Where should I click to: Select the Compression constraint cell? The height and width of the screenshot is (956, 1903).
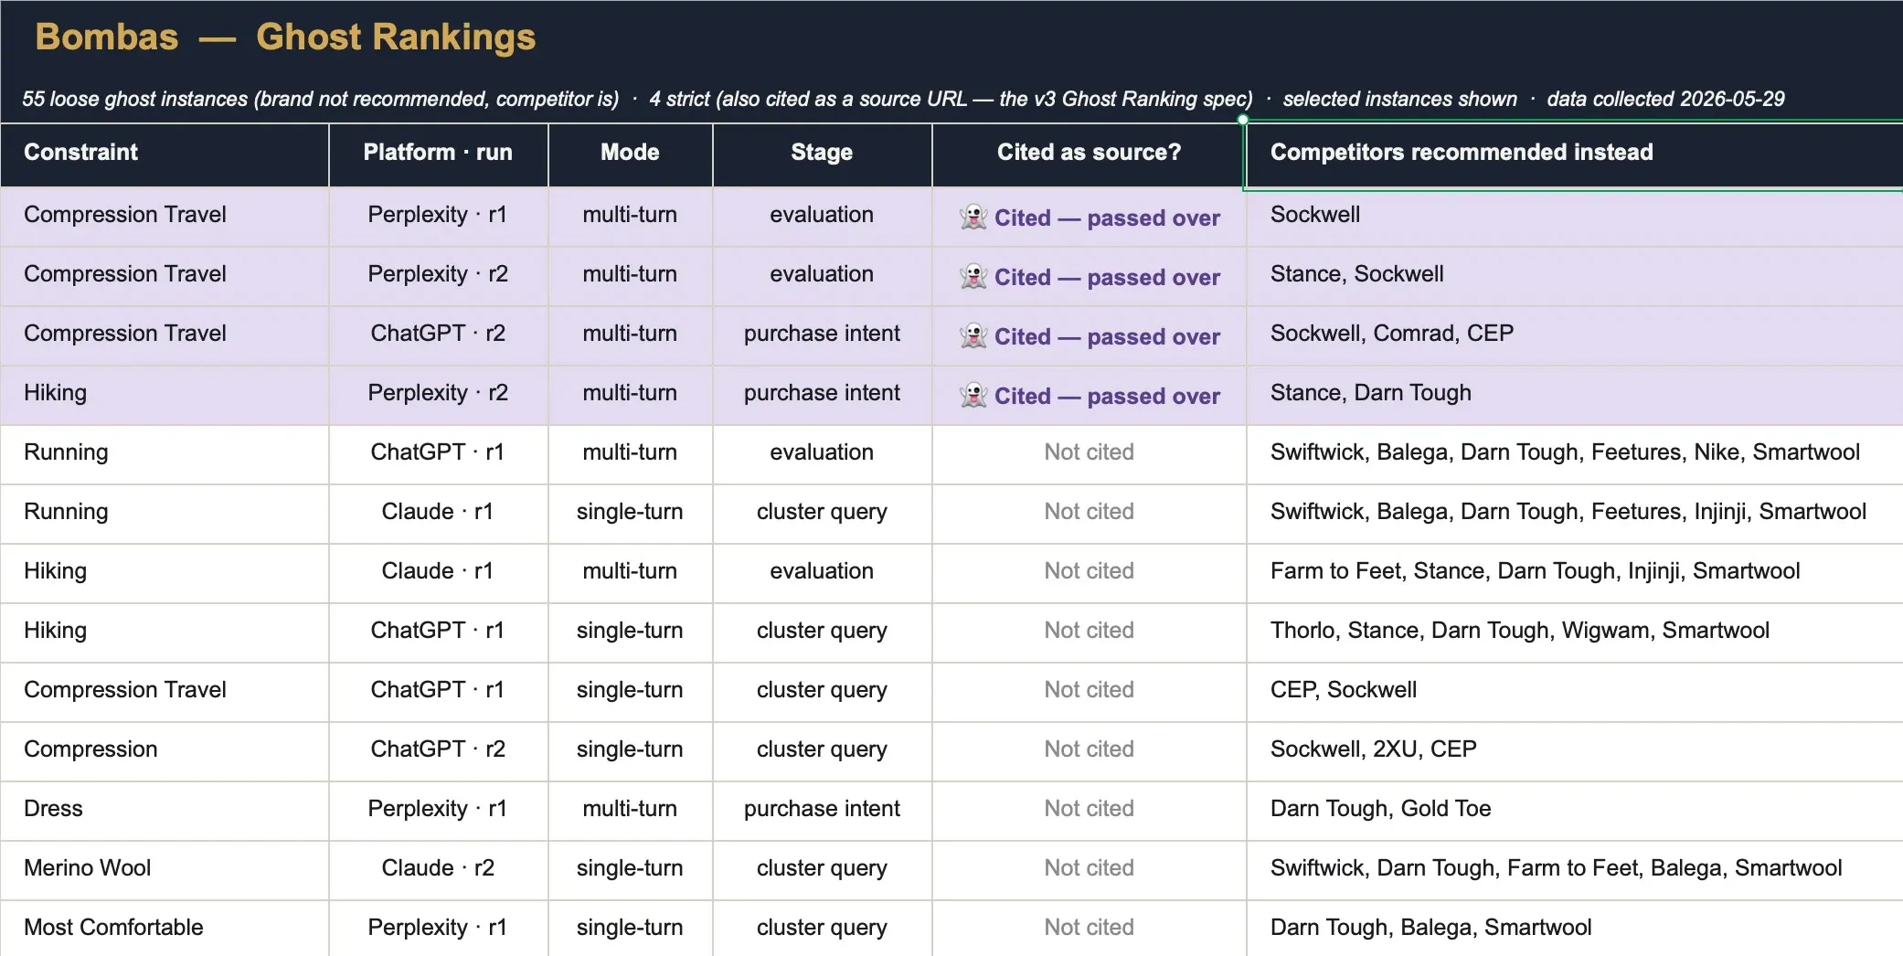[165, 751]
